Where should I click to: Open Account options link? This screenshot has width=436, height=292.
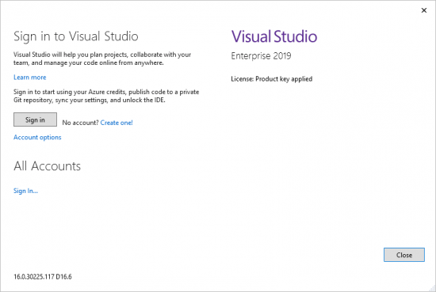[37, 138]
